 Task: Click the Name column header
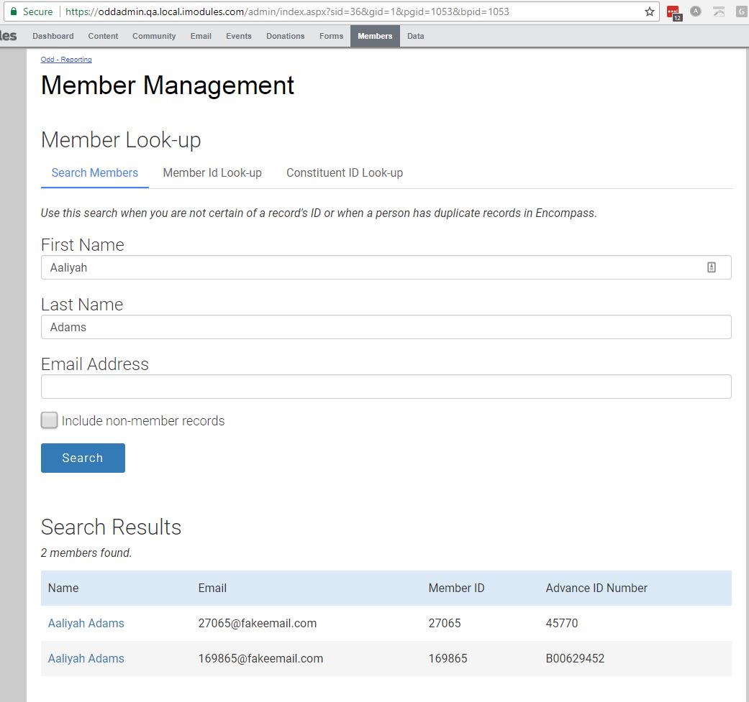pyautogui.click(x=63, y=588)
